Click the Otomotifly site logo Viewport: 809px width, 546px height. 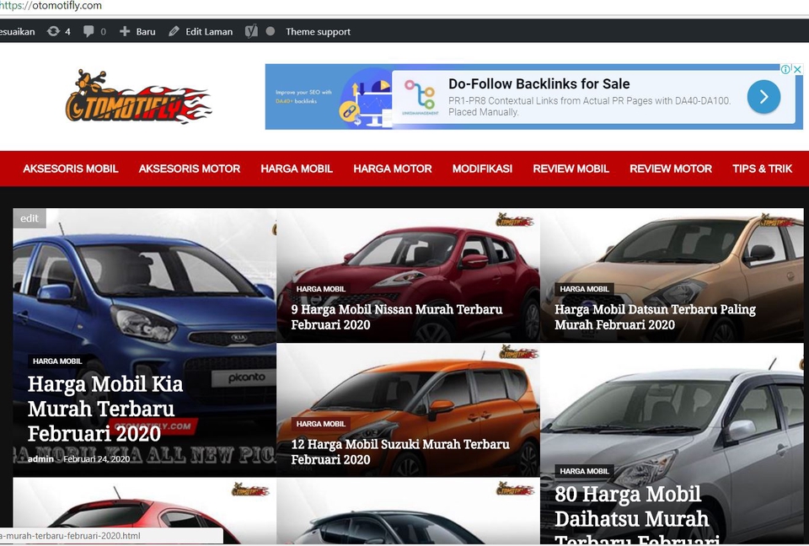(138, 97)
